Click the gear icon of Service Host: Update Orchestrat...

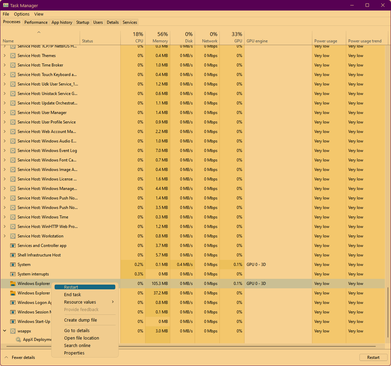[x=13, y=103]
